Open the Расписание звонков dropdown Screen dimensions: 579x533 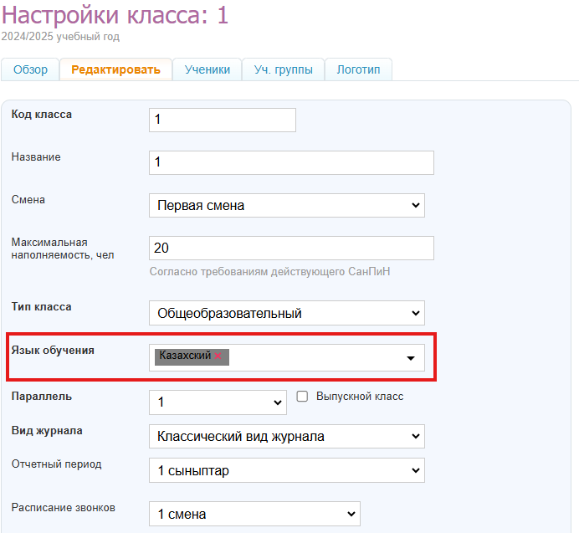[254, 514]
